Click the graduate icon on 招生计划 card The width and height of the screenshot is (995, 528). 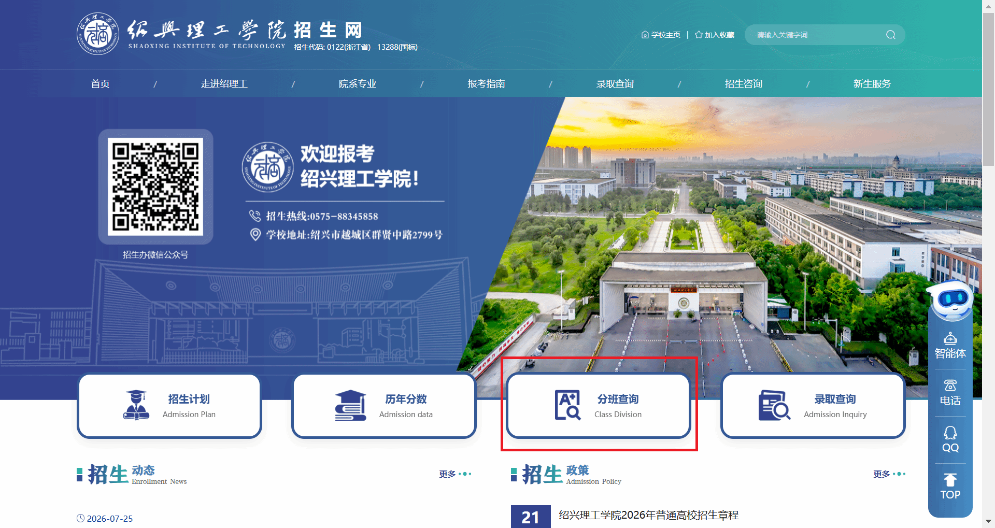[136, 405]
